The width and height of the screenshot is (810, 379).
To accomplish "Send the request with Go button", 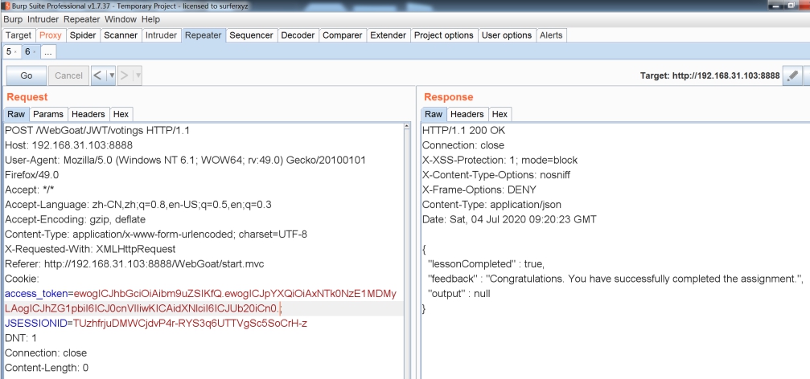I will (x=27, y=75).
